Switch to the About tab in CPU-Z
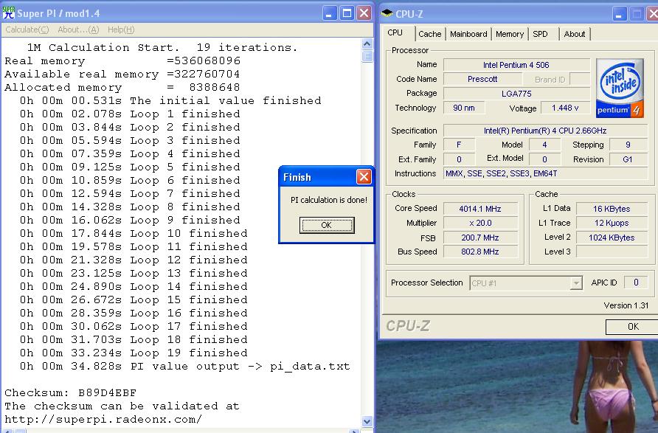 point(575,34)
